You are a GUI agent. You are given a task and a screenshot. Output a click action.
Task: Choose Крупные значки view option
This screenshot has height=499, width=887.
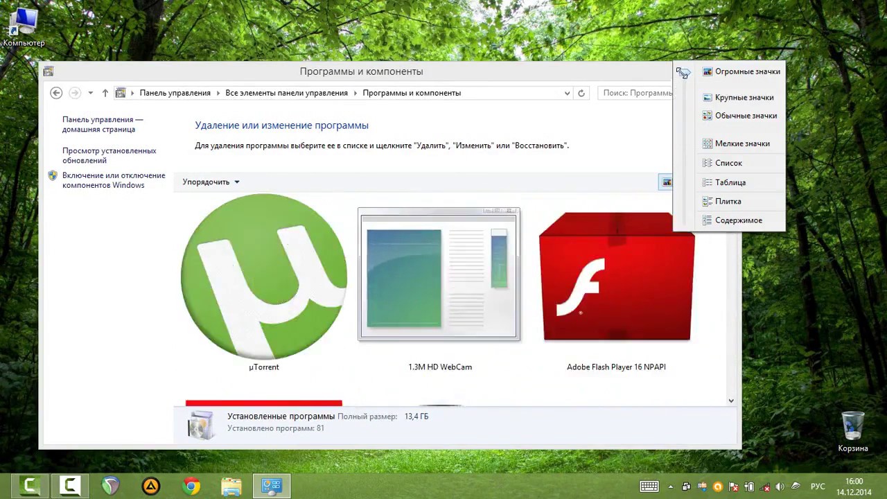pos(738,98)
